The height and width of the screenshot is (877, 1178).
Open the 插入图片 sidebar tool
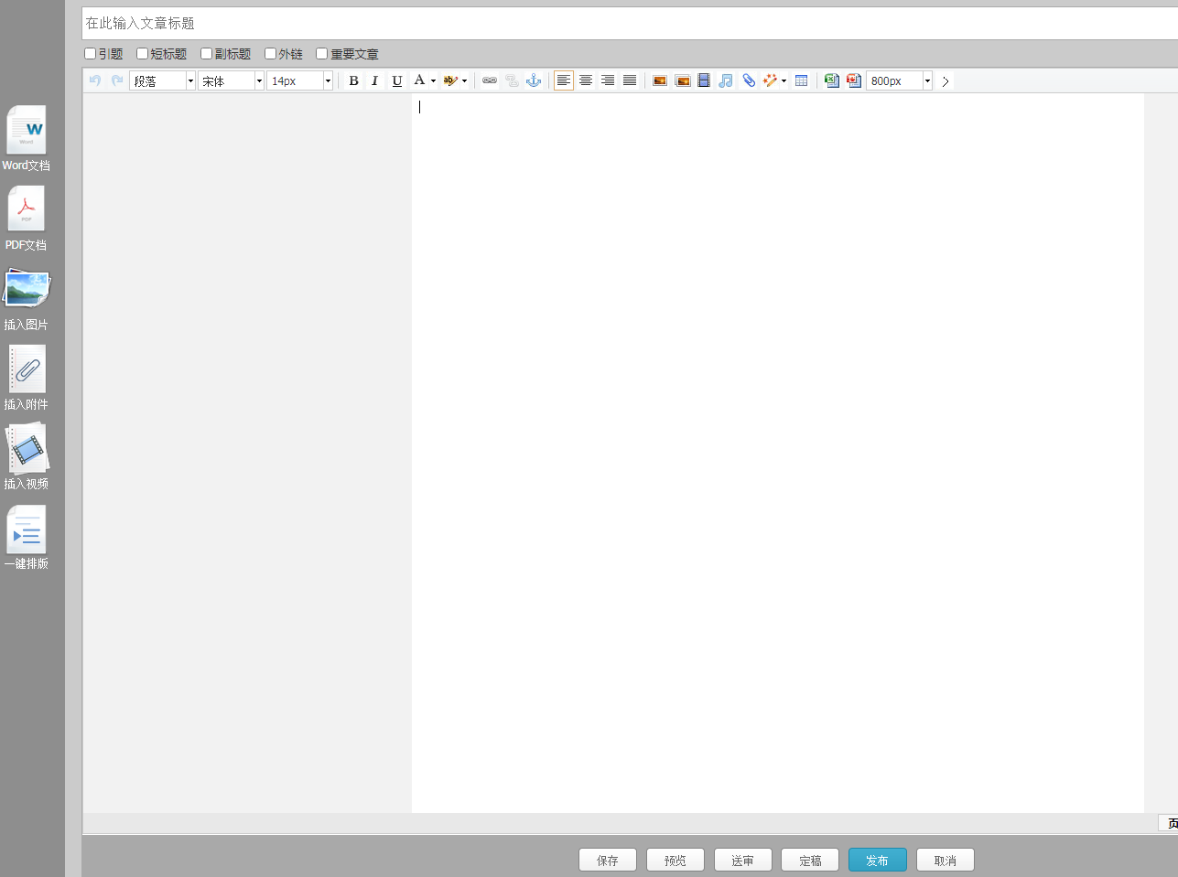click(27, 290)
